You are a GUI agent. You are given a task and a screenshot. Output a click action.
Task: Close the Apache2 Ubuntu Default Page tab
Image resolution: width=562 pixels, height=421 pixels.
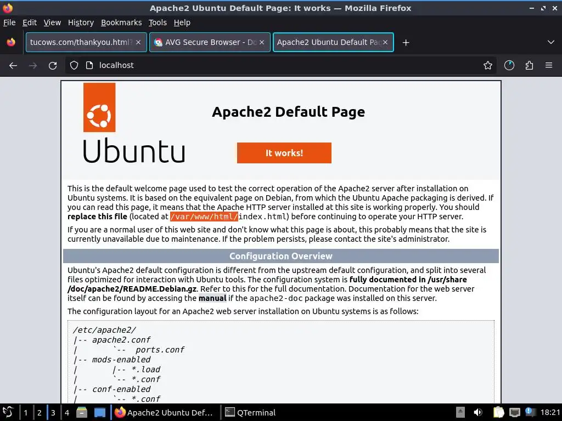click(x=385, y=42)
